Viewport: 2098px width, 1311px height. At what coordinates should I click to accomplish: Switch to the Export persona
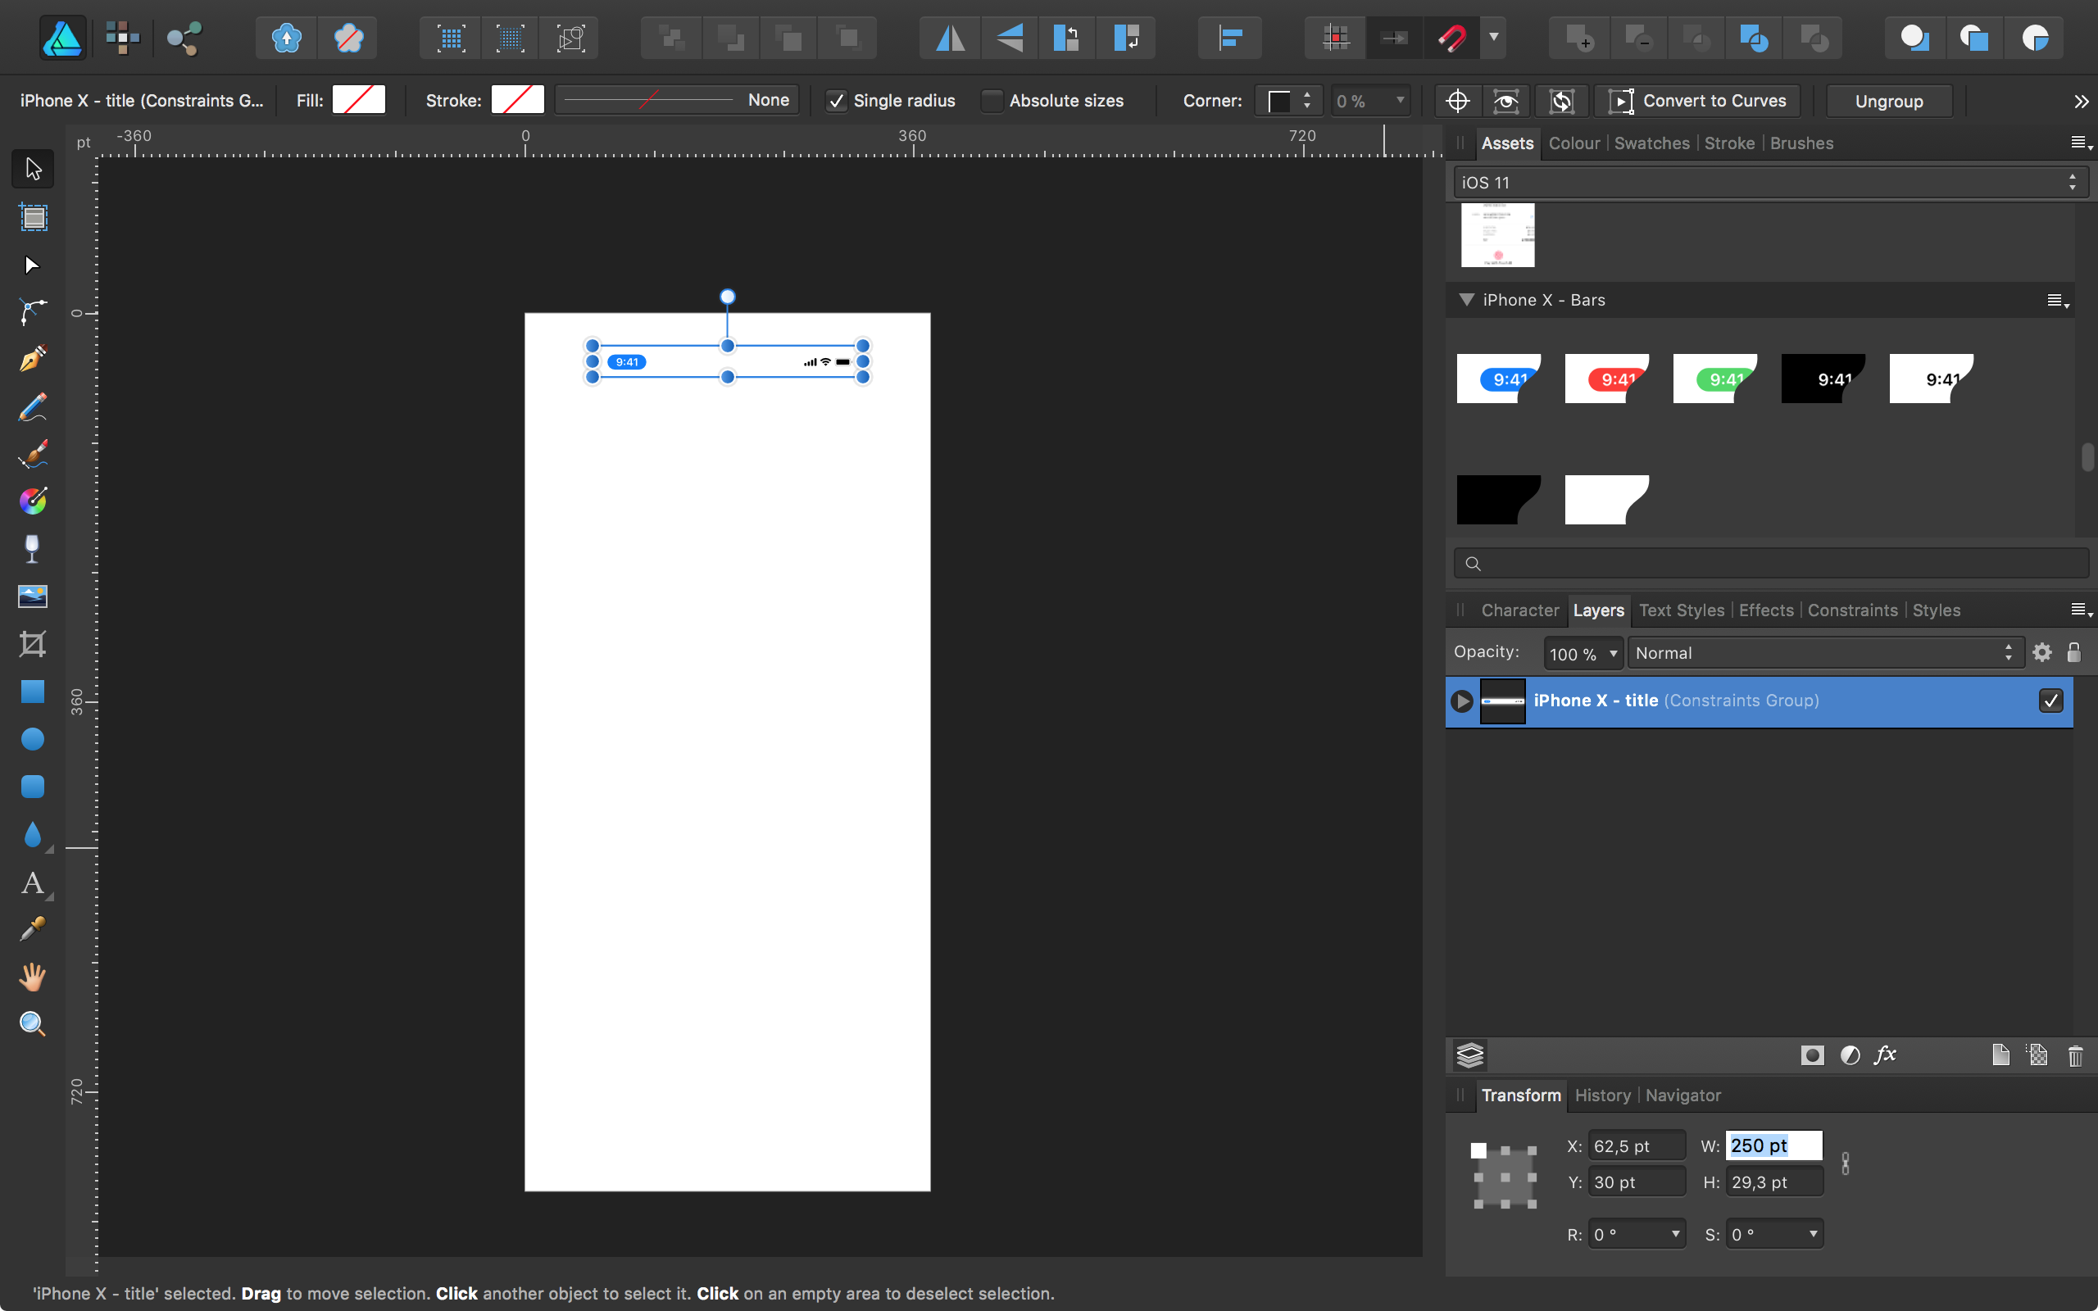(x=184, y=39)
